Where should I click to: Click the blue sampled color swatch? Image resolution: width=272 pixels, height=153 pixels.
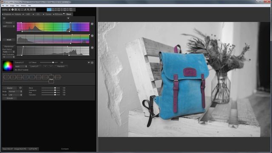pyautogui.click(x=49, y=9)
